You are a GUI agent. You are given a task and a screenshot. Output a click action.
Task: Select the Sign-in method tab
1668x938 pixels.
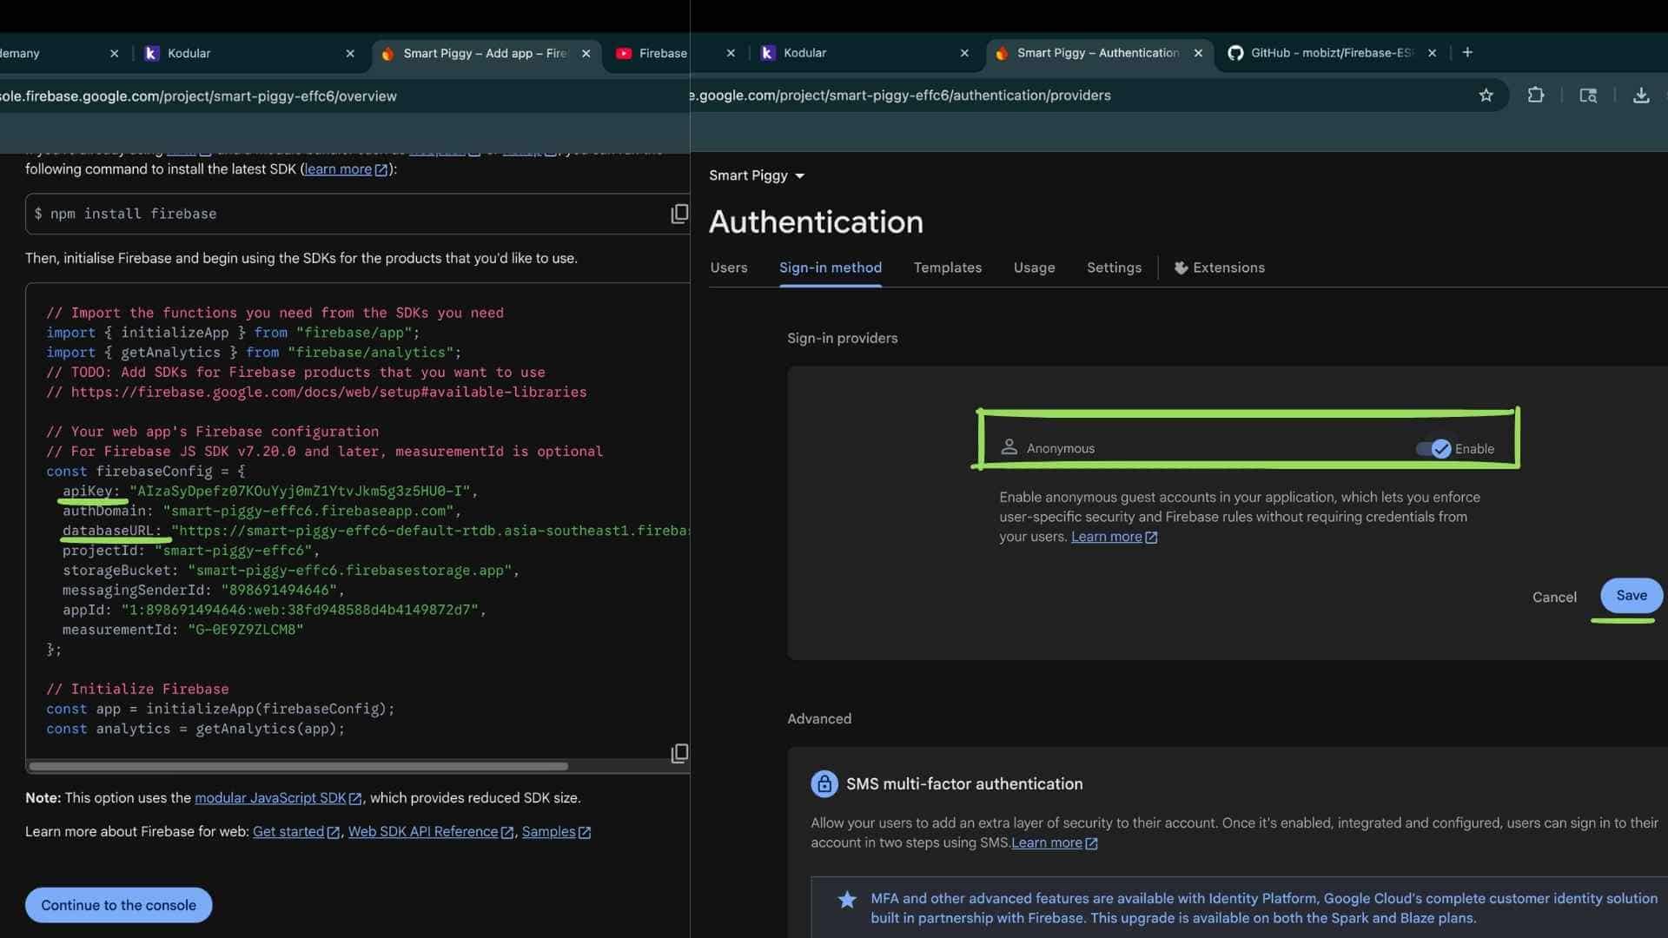(831, 268)
